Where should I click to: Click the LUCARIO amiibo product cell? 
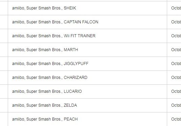87,91
